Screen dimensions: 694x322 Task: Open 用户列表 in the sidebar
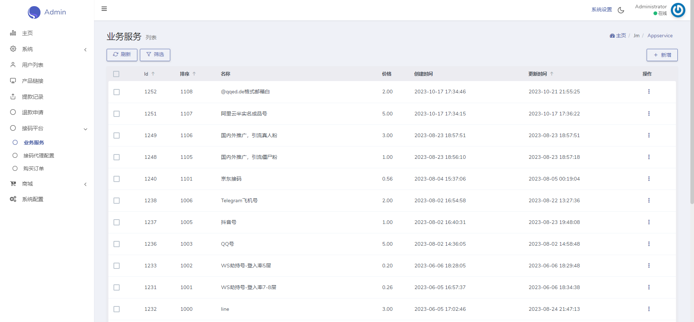tap(33, 65)
